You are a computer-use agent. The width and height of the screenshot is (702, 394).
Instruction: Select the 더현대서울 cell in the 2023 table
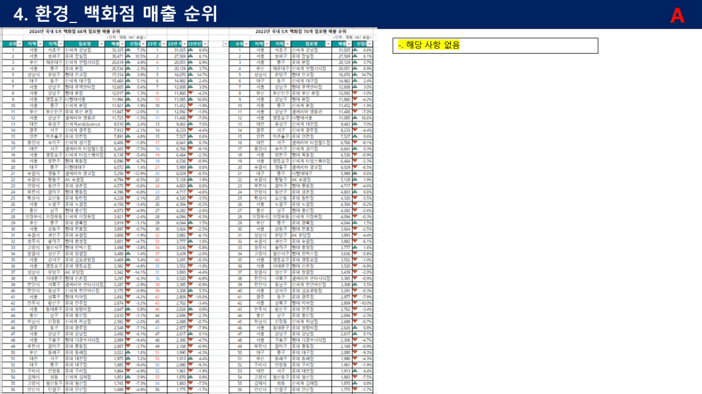point(312,117)
